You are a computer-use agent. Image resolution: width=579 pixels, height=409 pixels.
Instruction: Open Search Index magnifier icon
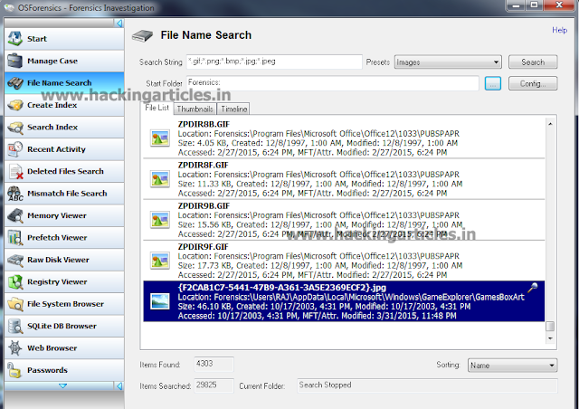pyautogui.click(x=15, y=127)
